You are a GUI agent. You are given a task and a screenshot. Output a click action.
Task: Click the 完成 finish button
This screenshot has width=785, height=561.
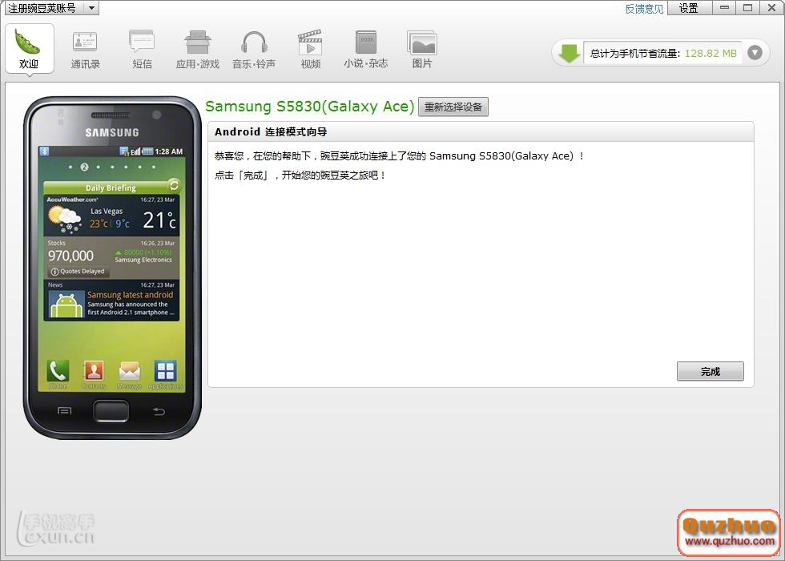point(710,371)
